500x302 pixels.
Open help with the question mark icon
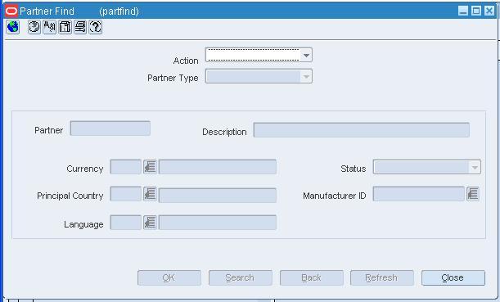coord(96,27)
